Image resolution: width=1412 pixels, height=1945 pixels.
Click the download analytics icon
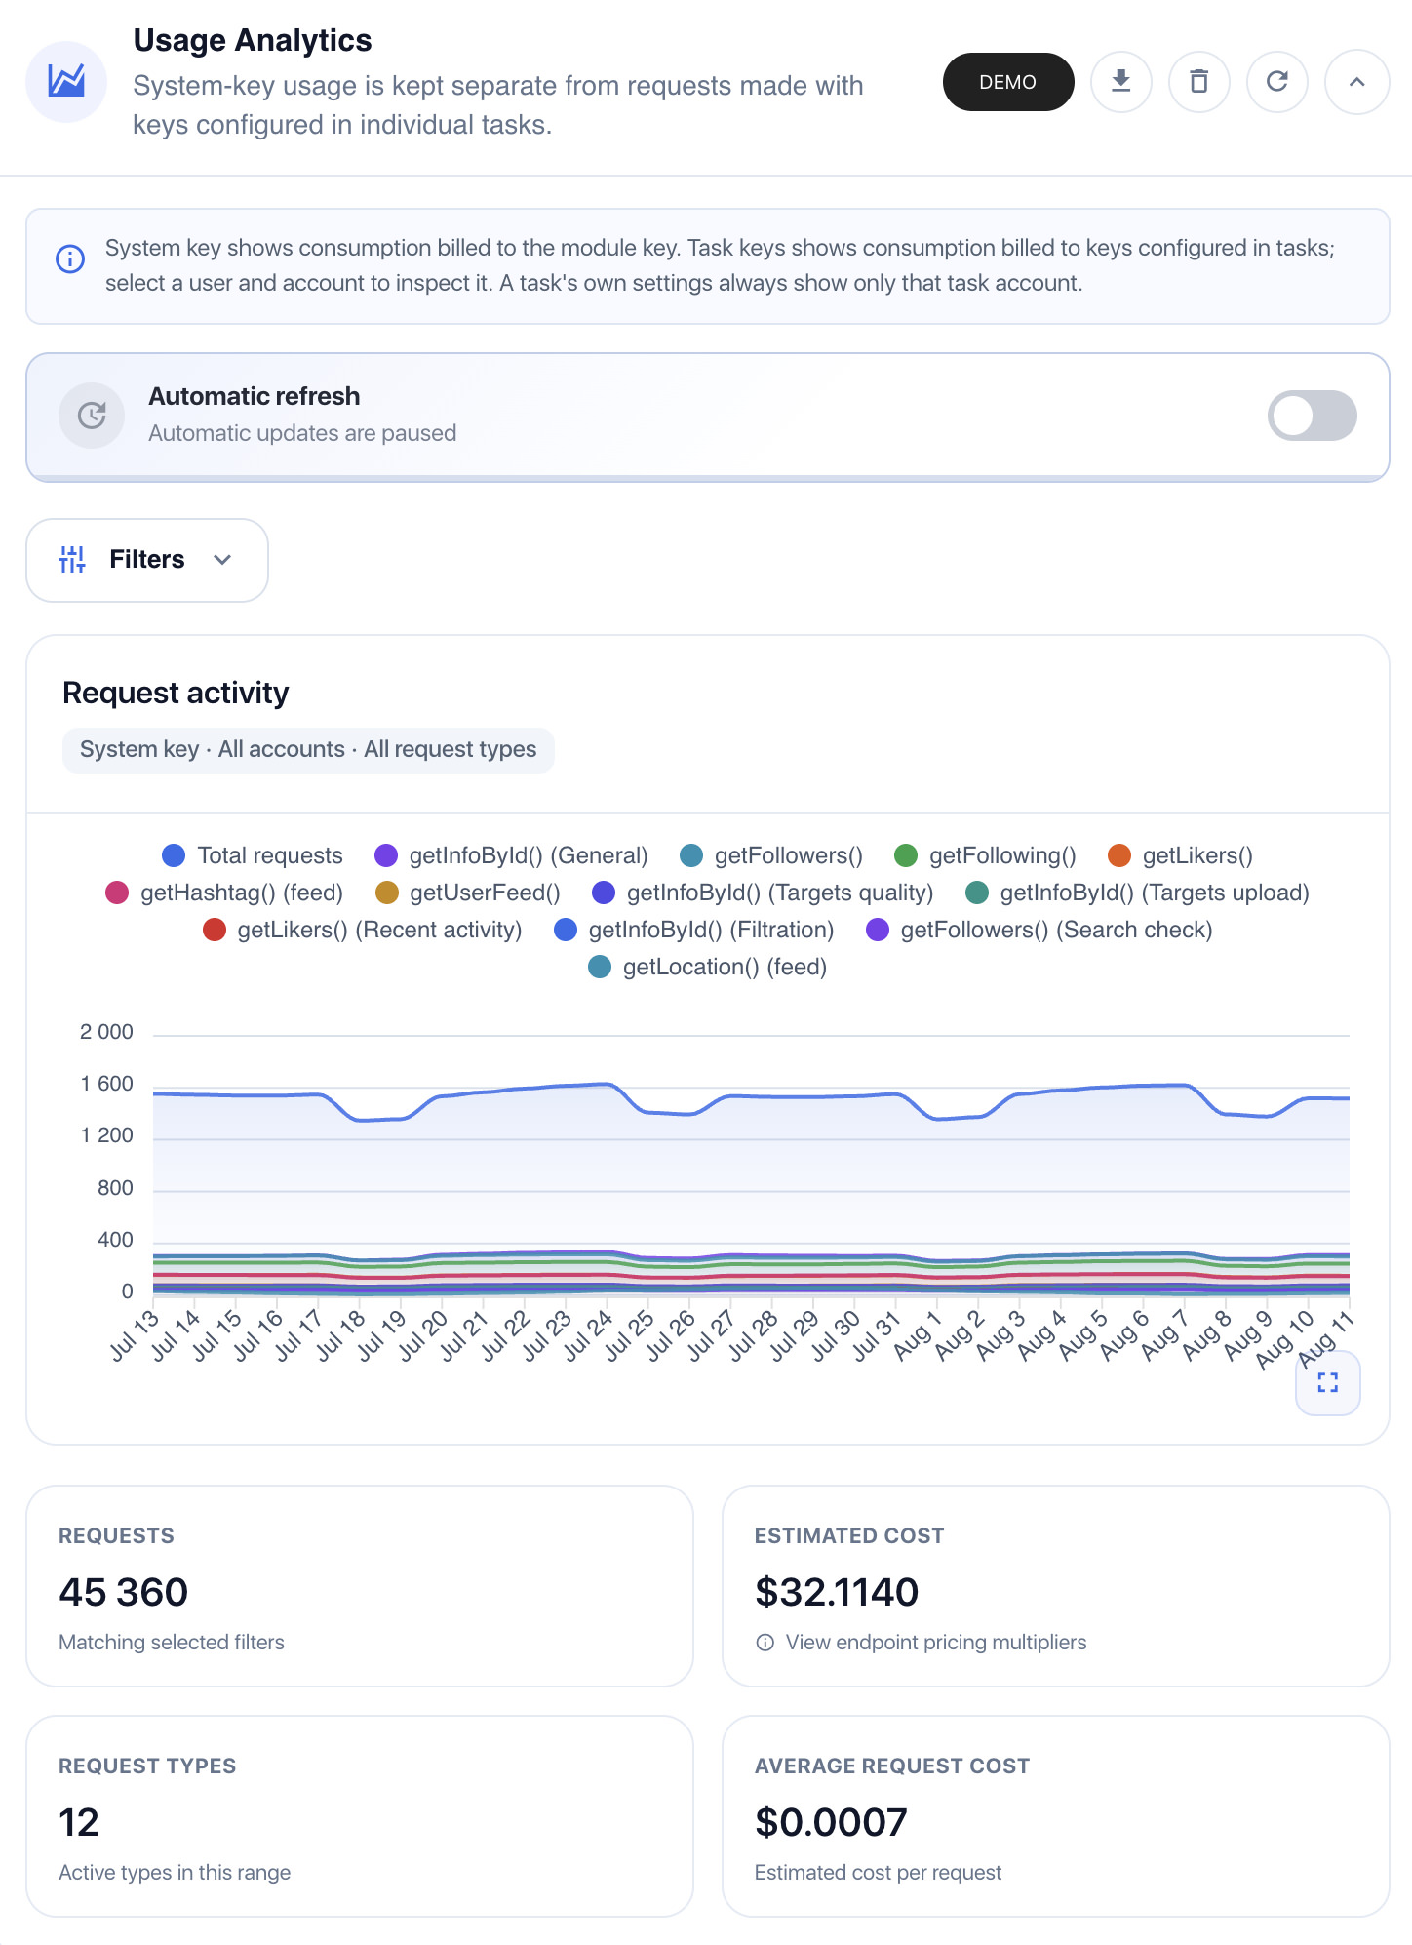[1120, 82]
